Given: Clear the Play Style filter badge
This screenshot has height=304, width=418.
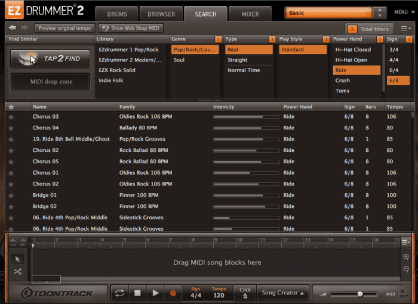Looking at the screenshot, I should click(x=326, y=39).
